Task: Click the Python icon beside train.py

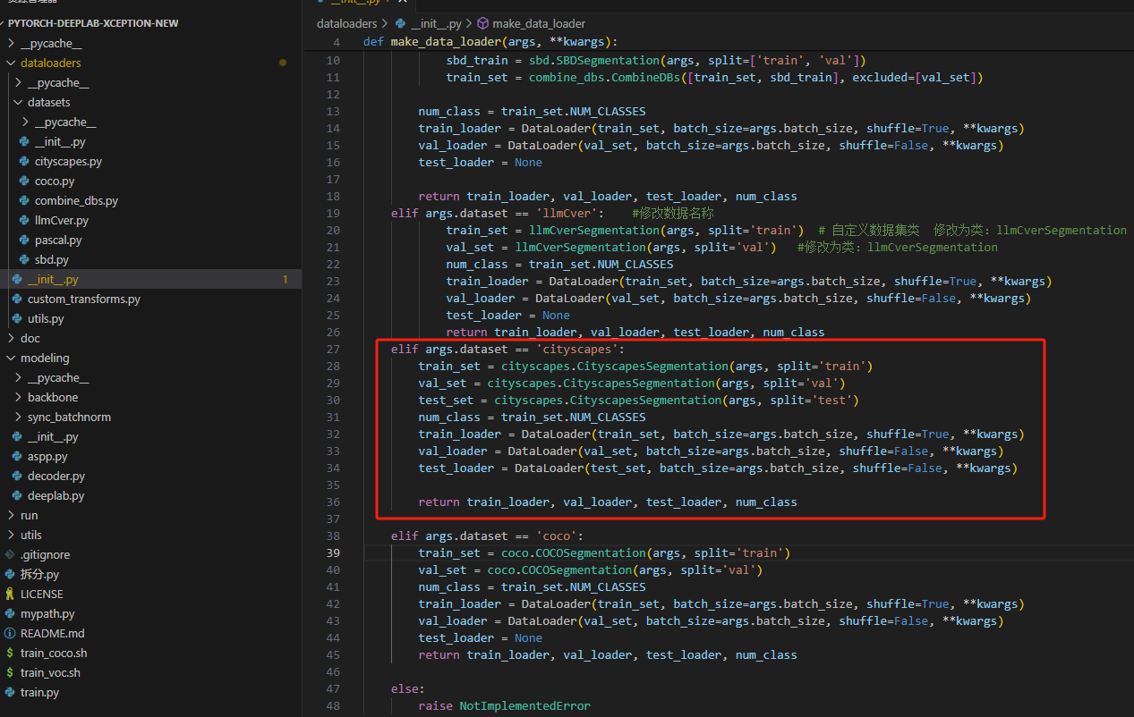Action: [11, 693]
